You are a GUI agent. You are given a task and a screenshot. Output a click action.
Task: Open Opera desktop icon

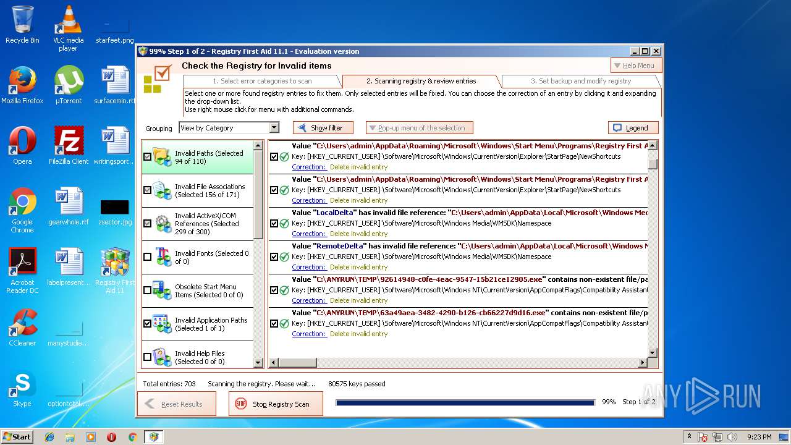tap(22, 146)
